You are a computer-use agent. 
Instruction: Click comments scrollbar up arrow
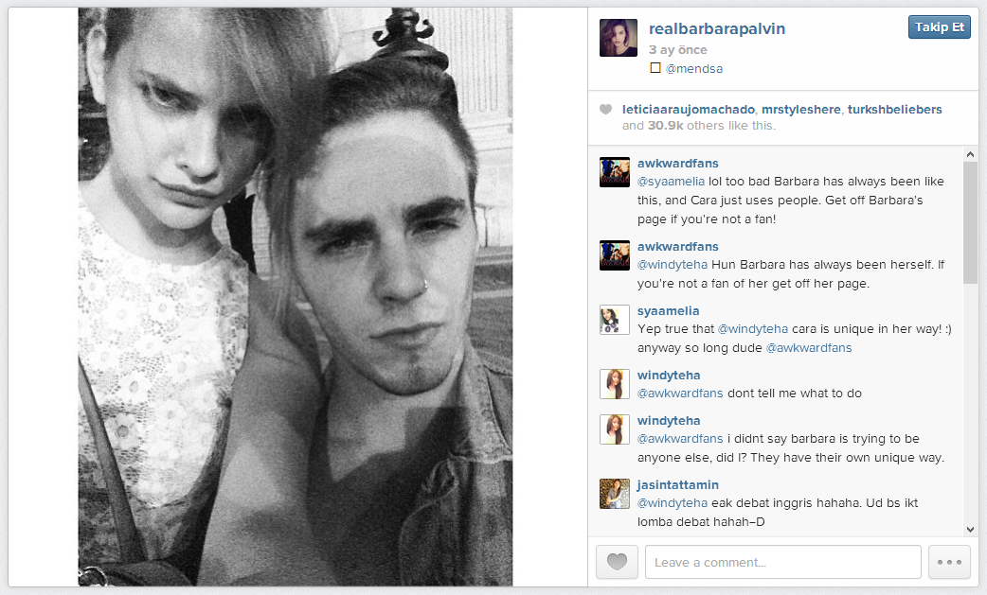[x=970, y=154]
